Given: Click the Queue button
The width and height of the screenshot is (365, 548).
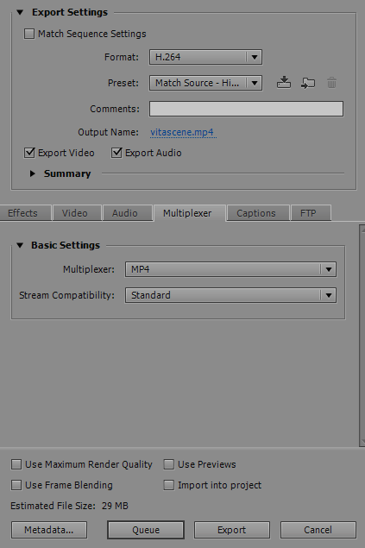Looking at the screenshot, I should pyautogui.click(x=146, y=530).
